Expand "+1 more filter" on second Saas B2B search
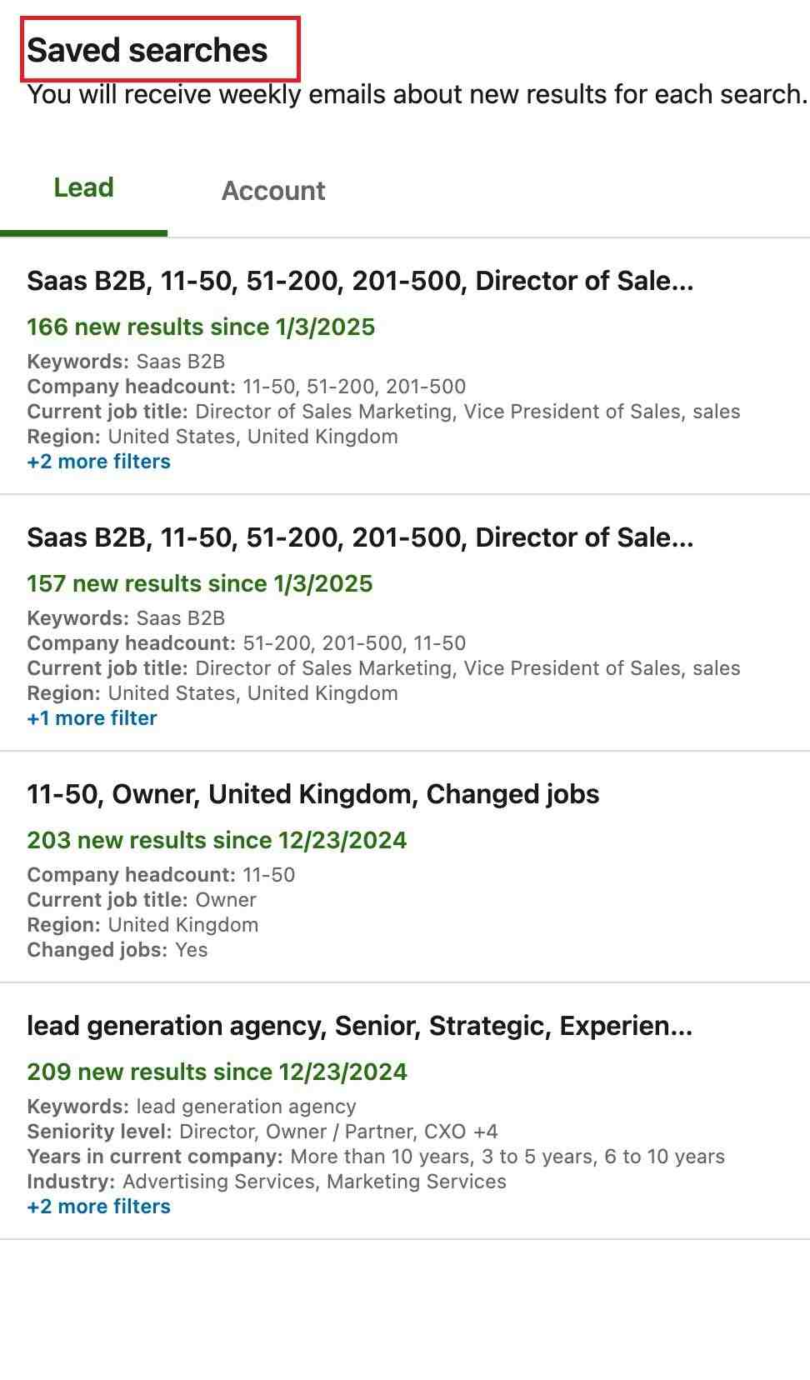This screenshot has height=1380, width=810. point(92,717)
